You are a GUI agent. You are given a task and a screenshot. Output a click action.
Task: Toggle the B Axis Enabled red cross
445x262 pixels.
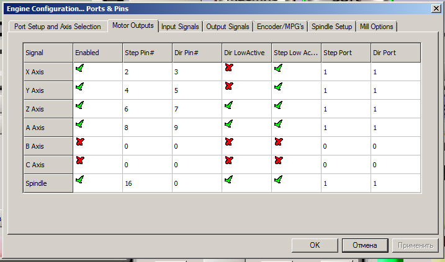click(x=79, y=142)
